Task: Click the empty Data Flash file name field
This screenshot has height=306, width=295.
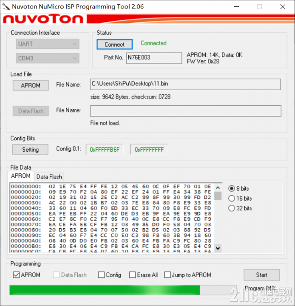Action: coord(186,111)
